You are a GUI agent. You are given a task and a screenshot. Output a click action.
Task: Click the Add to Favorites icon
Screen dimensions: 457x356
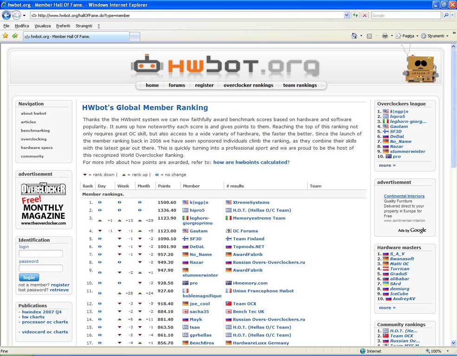[x=15, y=36]
